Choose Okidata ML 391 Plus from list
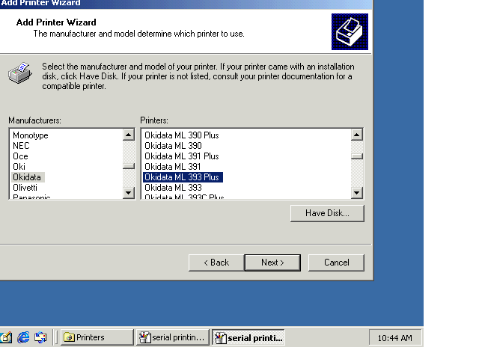479x359 pixels. (x=182, y=156)
